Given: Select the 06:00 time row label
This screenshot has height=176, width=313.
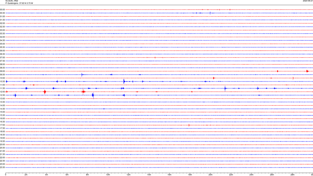Looking at the screenshot, I should pyautogui.click(x=2, y=51).
